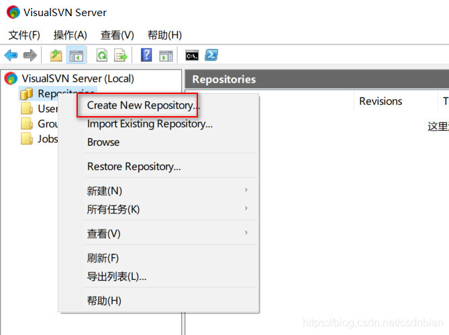Click the Jobs folder icon in tree
The width and height of the screenshot is (449, 335).
(x=27, y=139)
